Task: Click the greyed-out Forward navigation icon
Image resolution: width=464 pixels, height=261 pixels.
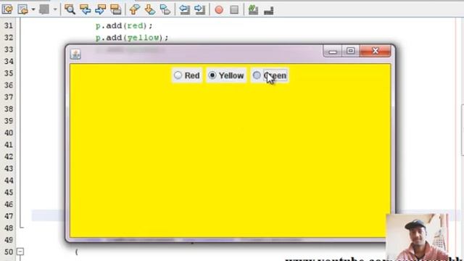Action: point(44,9)
